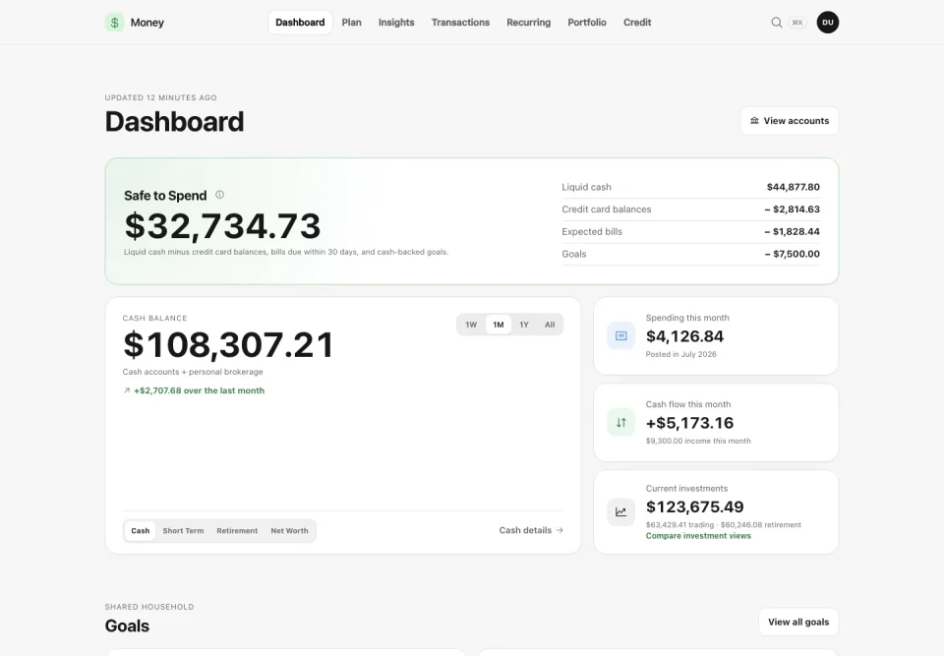Click the Goals amount $7,500.00

[793, 254]
